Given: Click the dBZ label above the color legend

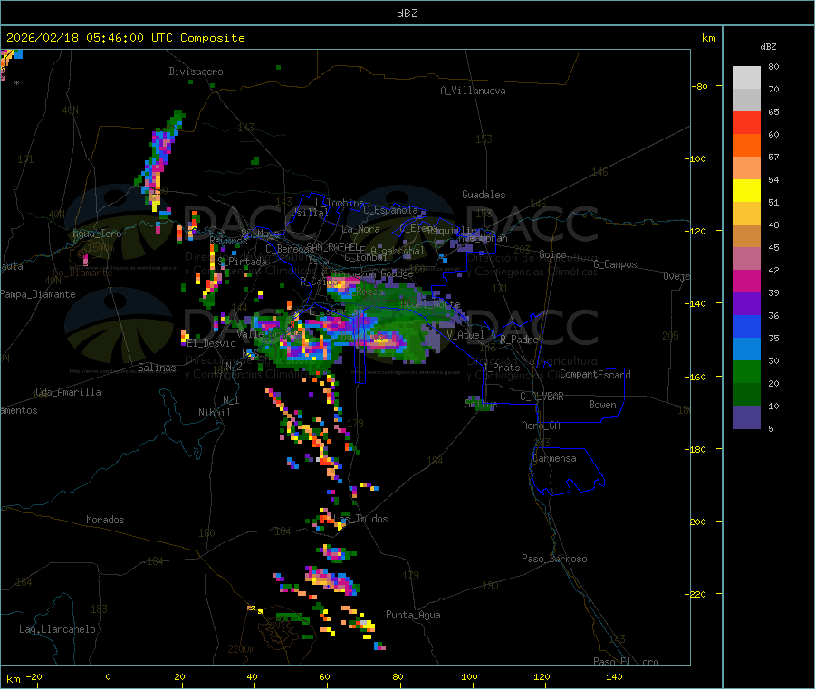Looking at the screenshot, I should [768, 47].
